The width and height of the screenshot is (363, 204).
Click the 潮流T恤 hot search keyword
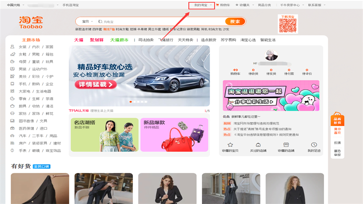pos(109,29)
